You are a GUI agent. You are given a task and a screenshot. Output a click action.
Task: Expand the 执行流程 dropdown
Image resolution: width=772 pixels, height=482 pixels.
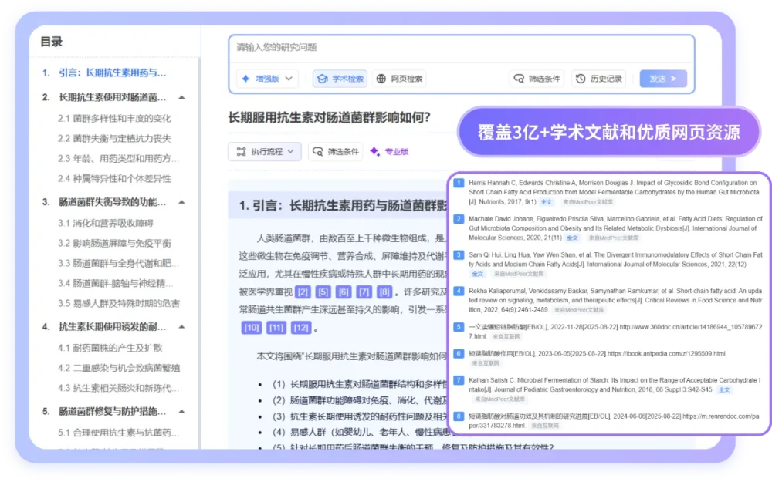point(289,151)
